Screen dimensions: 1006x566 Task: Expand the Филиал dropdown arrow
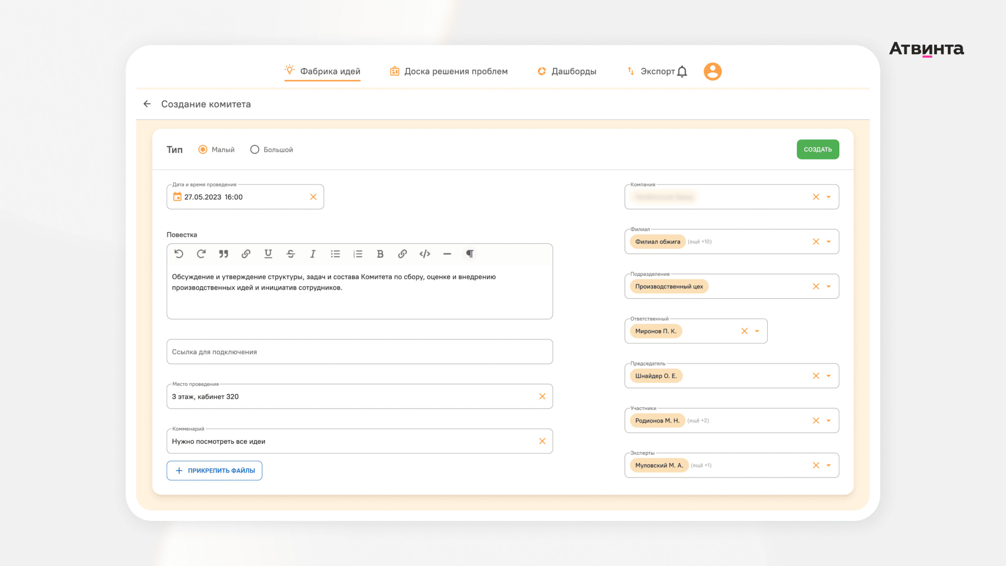(x=829, y=242)
